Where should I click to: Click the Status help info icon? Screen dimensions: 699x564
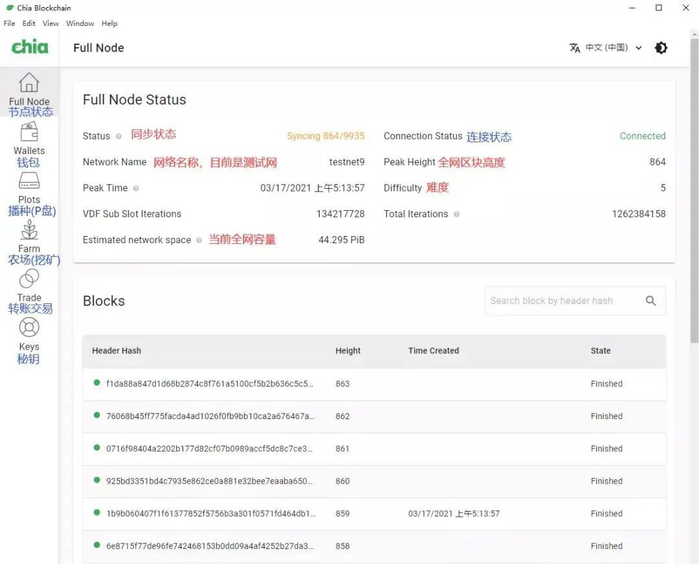tap(118, 136)
